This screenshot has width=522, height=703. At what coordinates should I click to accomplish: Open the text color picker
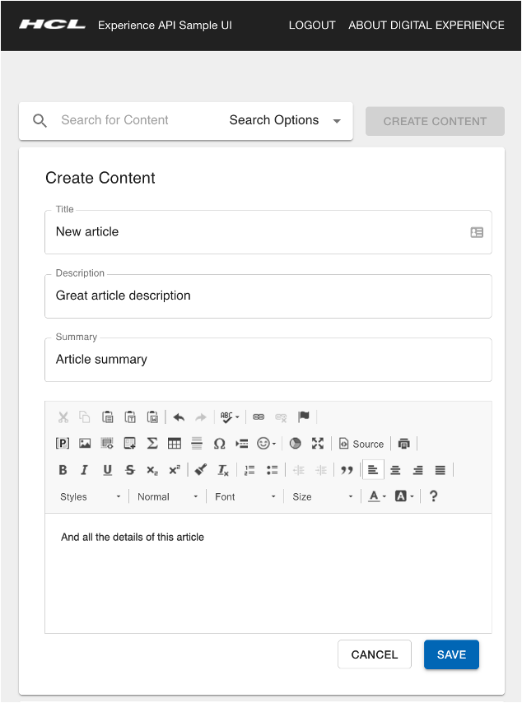(x=377, y=496)
